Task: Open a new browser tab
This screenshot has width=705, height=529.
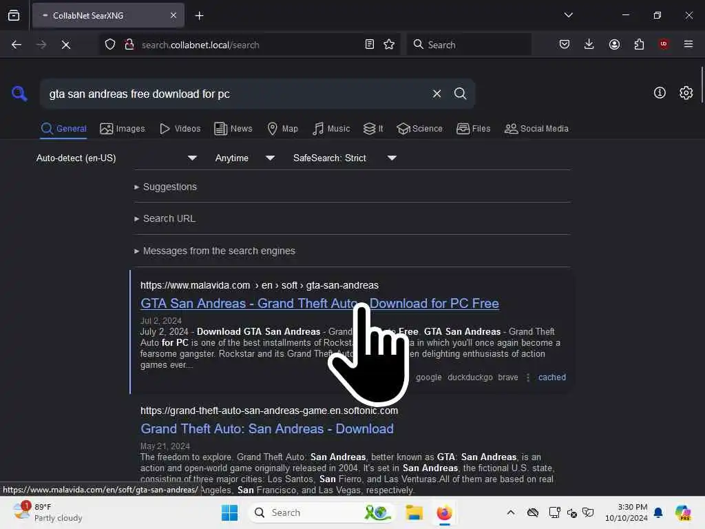Action: point(199,16)
